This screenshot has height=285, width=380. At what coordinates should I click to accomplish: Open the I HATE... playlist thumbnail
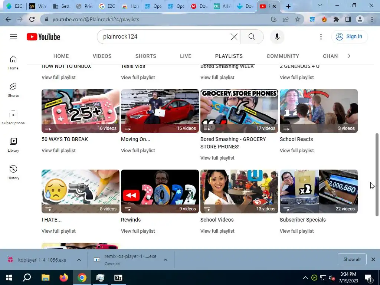81,191
